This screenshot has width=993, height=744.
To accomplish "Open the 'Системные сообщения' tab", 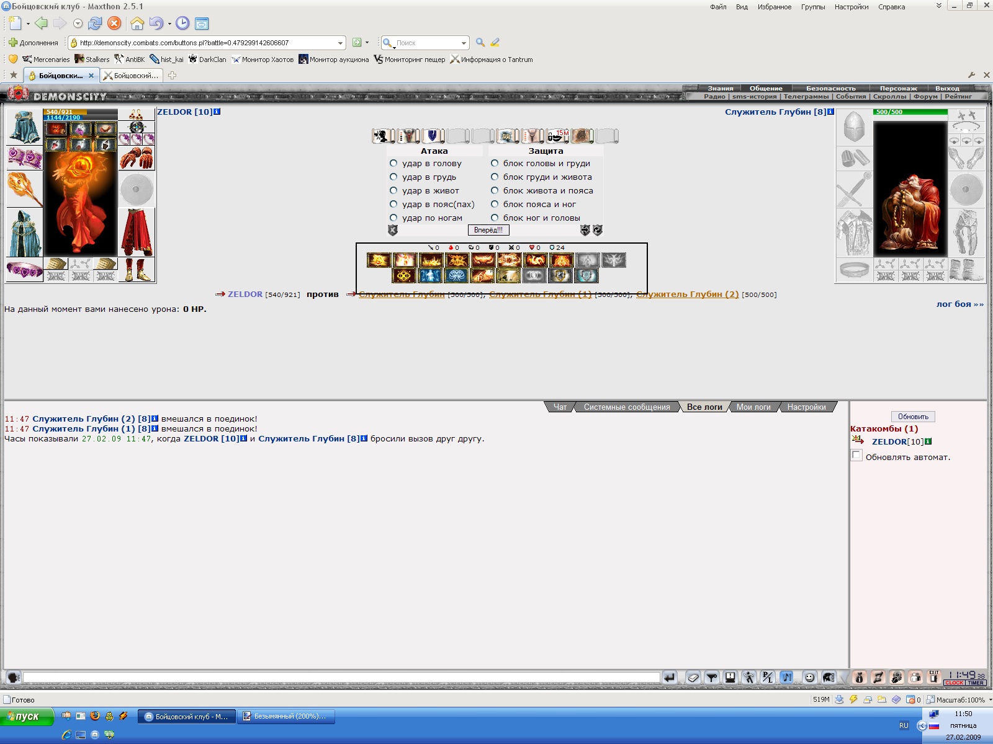I will 627,407.
